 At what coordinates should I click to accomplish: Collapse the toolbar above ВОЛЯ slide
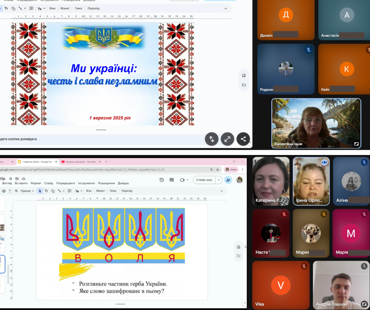(222, 191)
